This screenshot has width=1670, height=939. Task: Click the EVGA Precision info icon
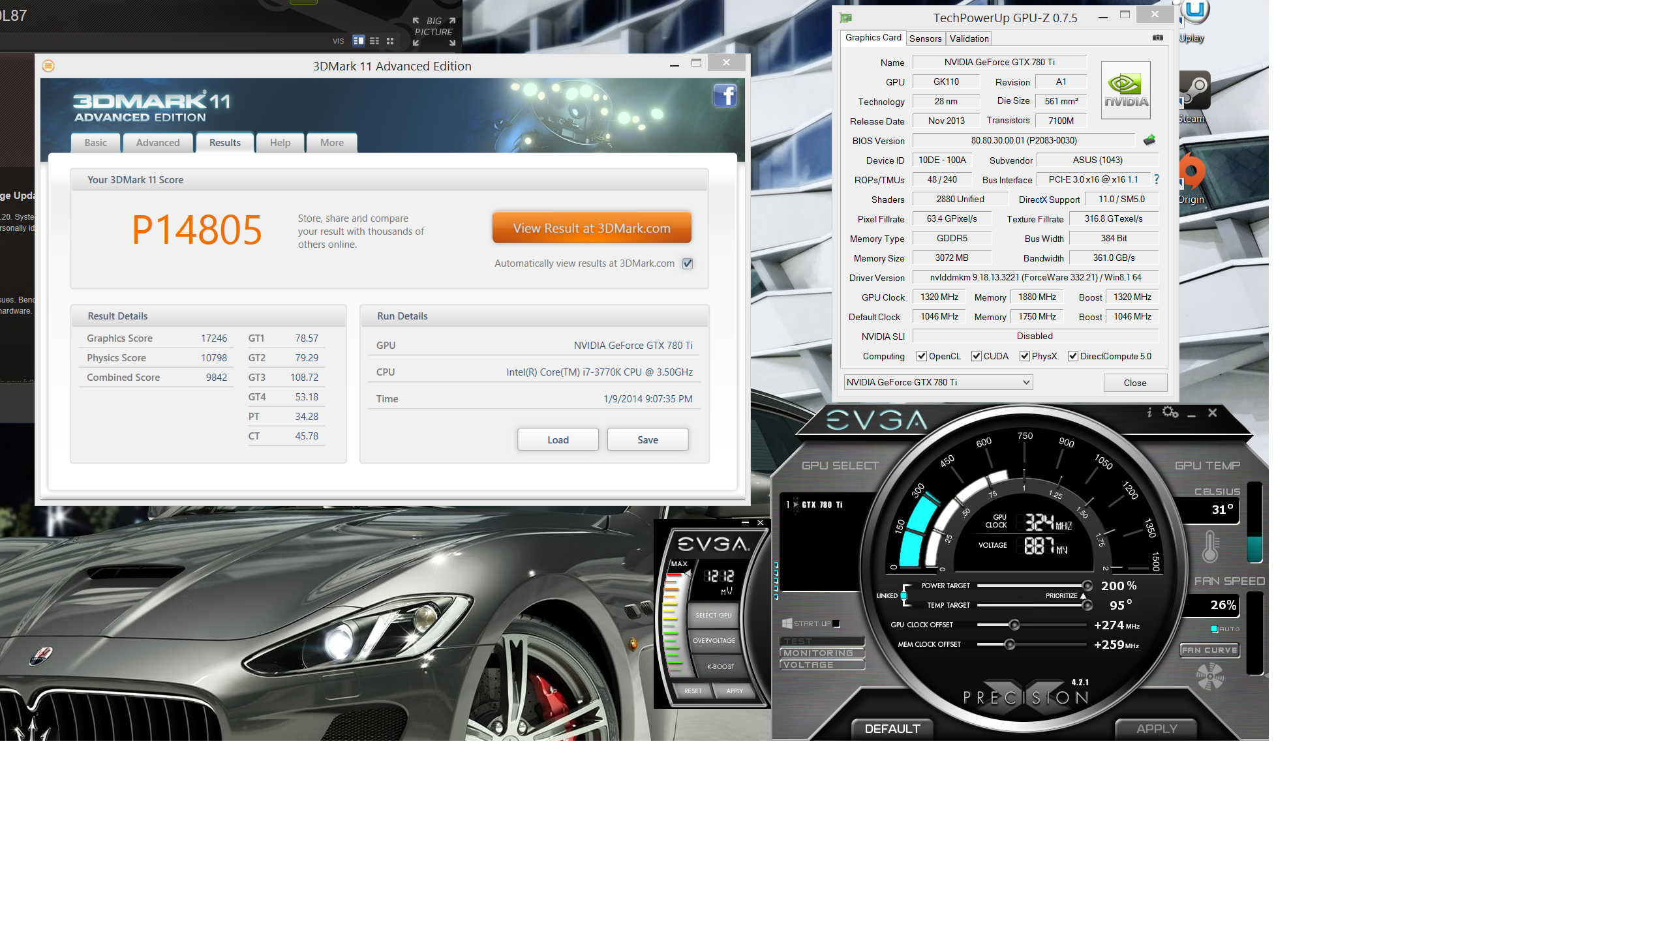[x=1149, y=412]
